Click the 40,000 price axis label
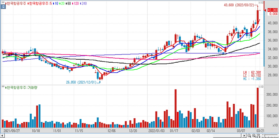Image resolution: width=279 pixels, height=138 pixels. coord(273,23)
